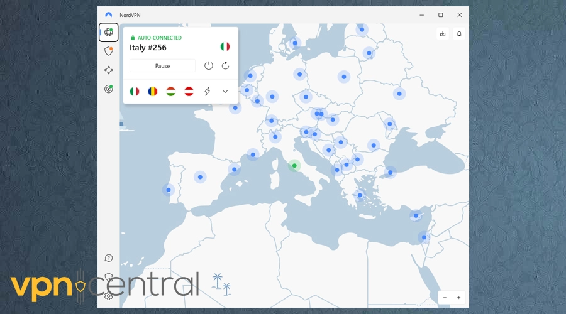The image size is (566, 314).
Task: Select the Turkey (Istanbul) server pin
Action: (391, 172)
